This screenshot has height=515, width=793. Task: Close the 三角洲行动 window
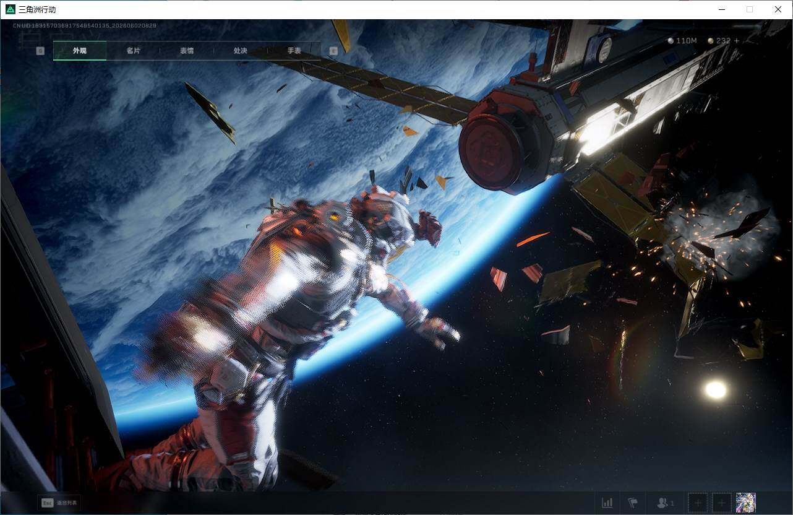point(778,9)
